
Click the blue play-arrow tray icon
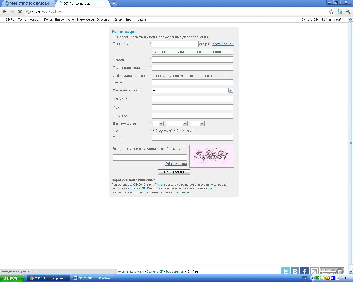tap(332, 278)
